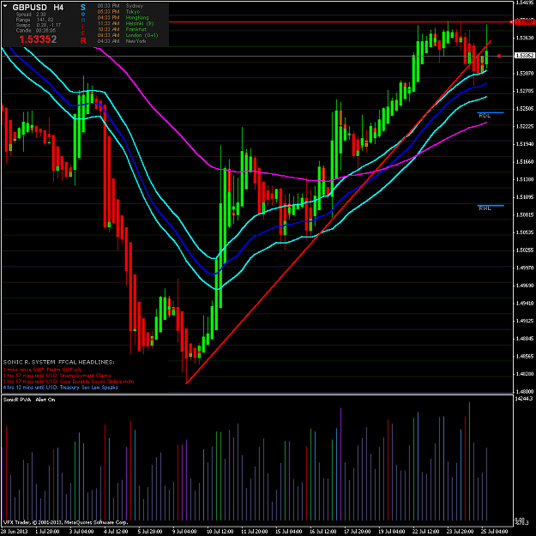Click the white handle on red horizontal line
Screen dimensions: 536x536
click(x=511, y=22)
